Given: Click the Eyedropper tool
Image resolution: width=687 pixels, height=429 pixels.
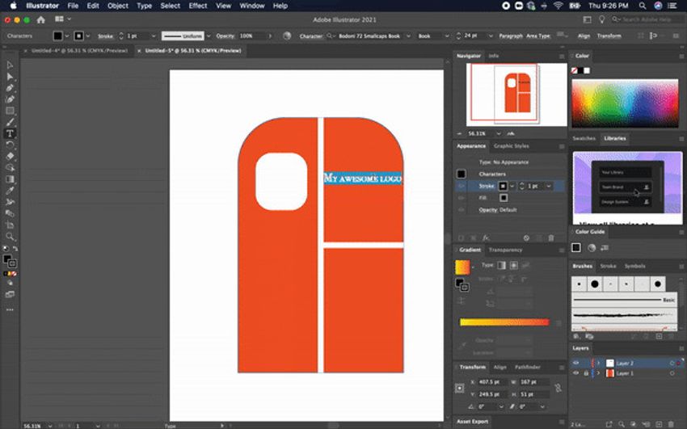Looking at the screenshot, I should [10, 191].
